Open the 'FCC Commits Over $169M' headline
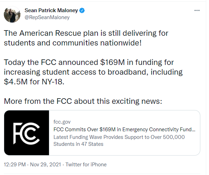209x175 pixels. click(124, 130)
